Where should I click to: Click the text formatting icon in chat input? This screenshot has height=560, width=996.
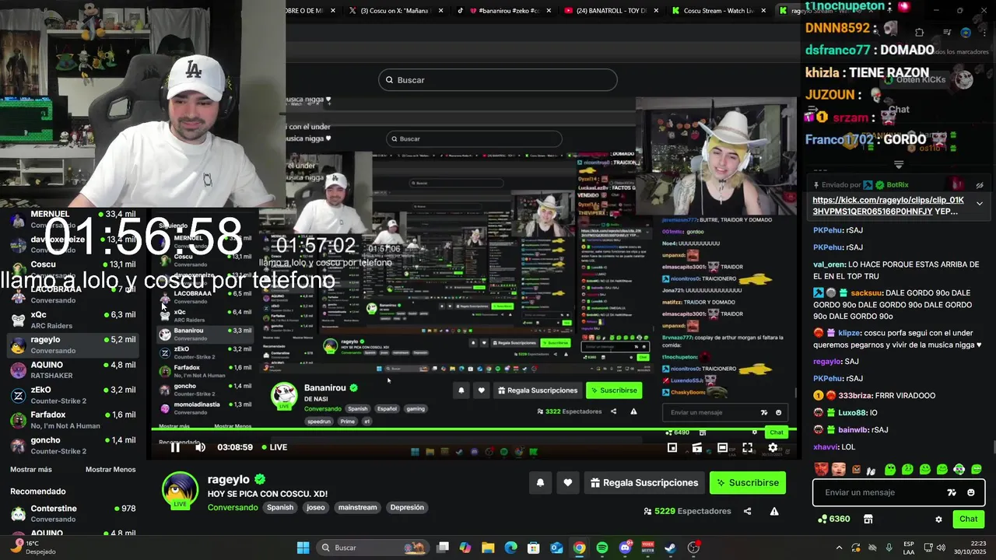click(x=952, y=492)
